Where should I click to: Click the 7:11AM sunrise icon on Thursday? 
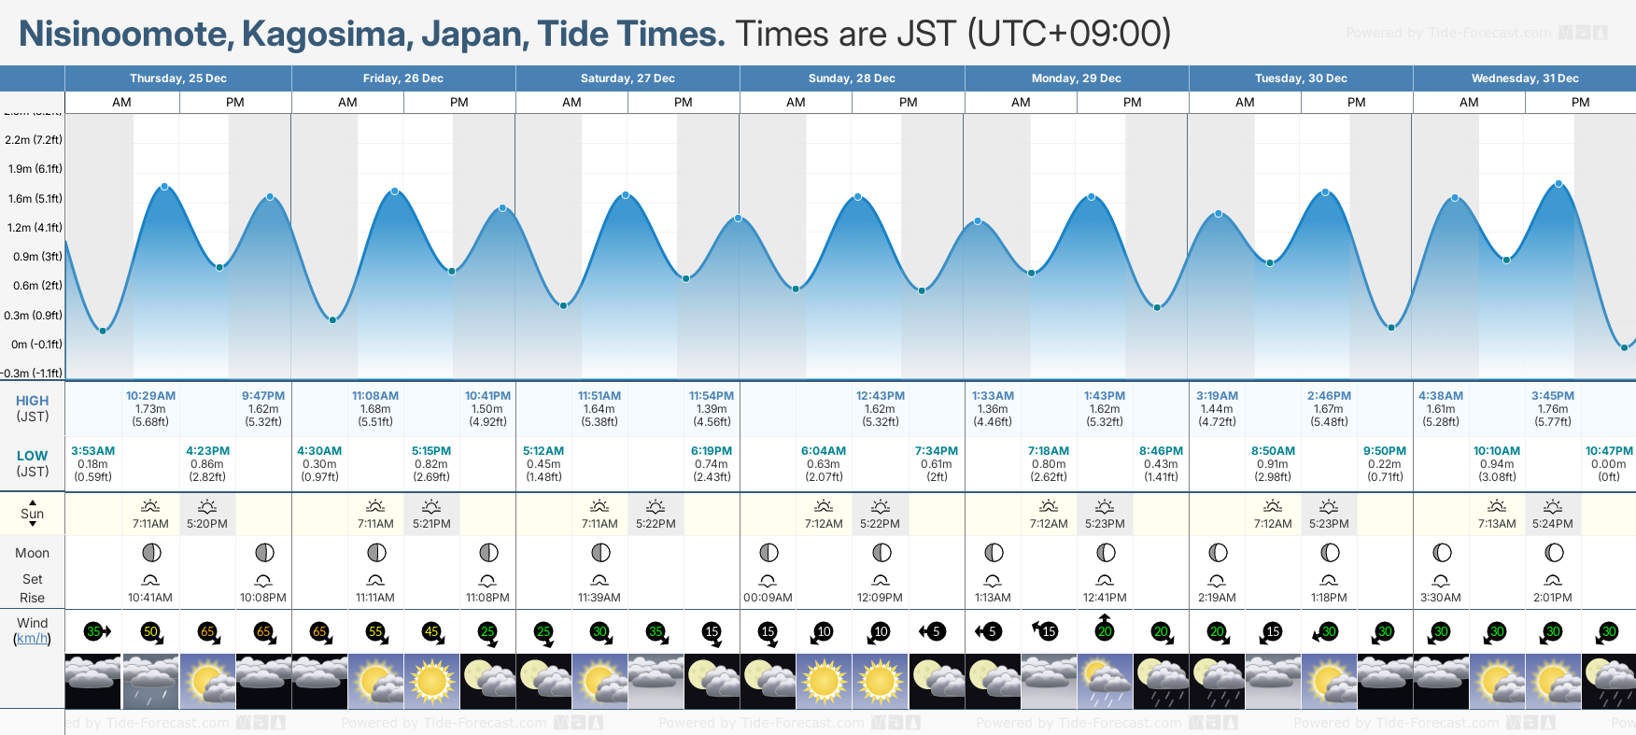pos(150,506)
